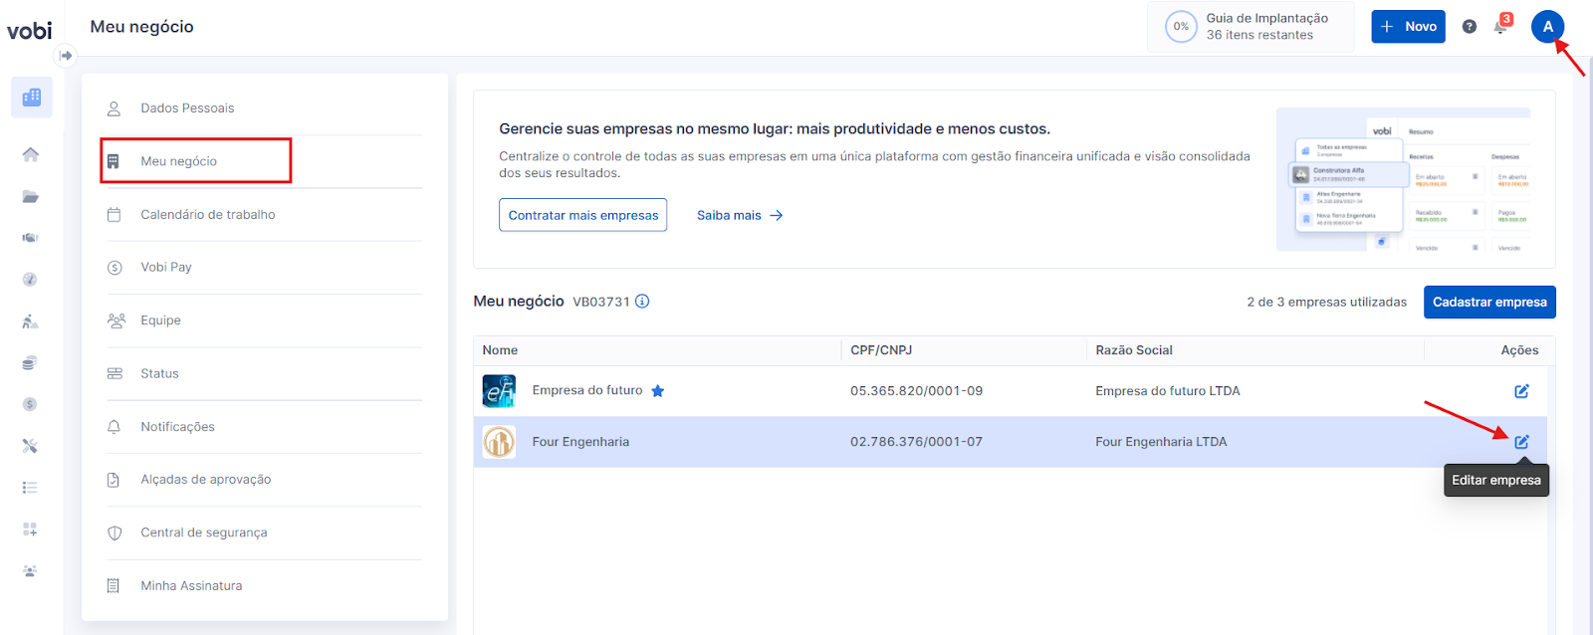Click the info icon beside VB03731
This screenshot has width=1593, height=635.
tap(642, 302)
